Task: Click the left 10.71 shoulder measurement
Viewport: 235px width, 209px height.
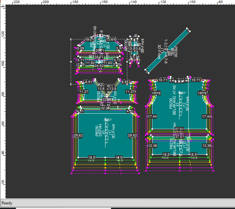Action: tap(163, 80)
